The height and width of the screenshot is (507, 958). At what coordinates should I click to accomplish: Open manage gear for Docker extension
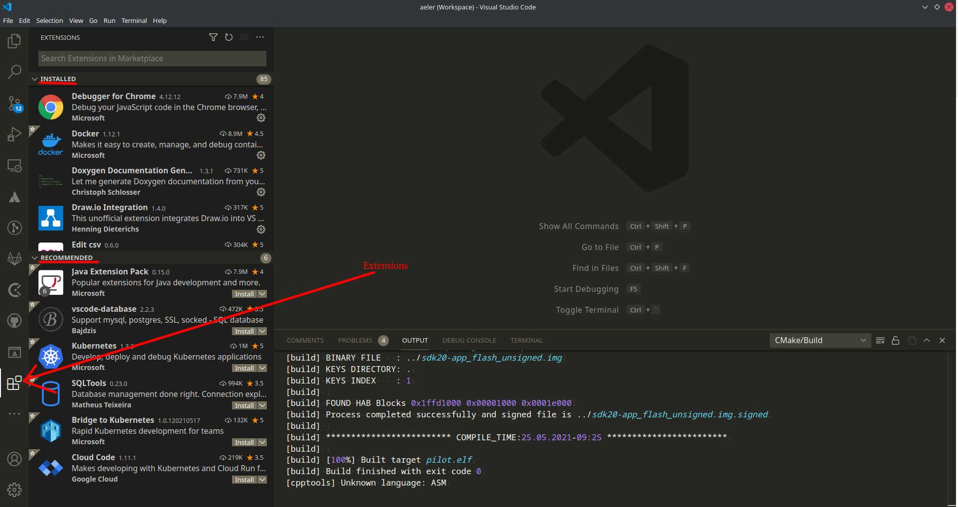(x=261, y=155)
